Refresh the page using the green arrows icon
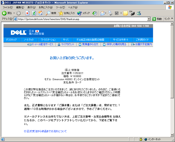This screenshot has width=175, height=142. pyautogui.click(x=34, y=13)
